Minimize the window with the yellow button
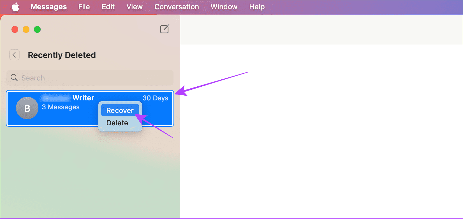 (26, 29)
